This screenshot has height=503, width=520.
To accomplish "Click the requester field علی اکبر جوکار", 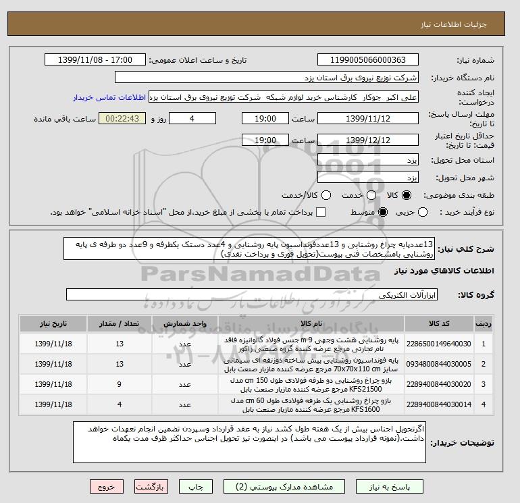I will (x=284, y=97).
